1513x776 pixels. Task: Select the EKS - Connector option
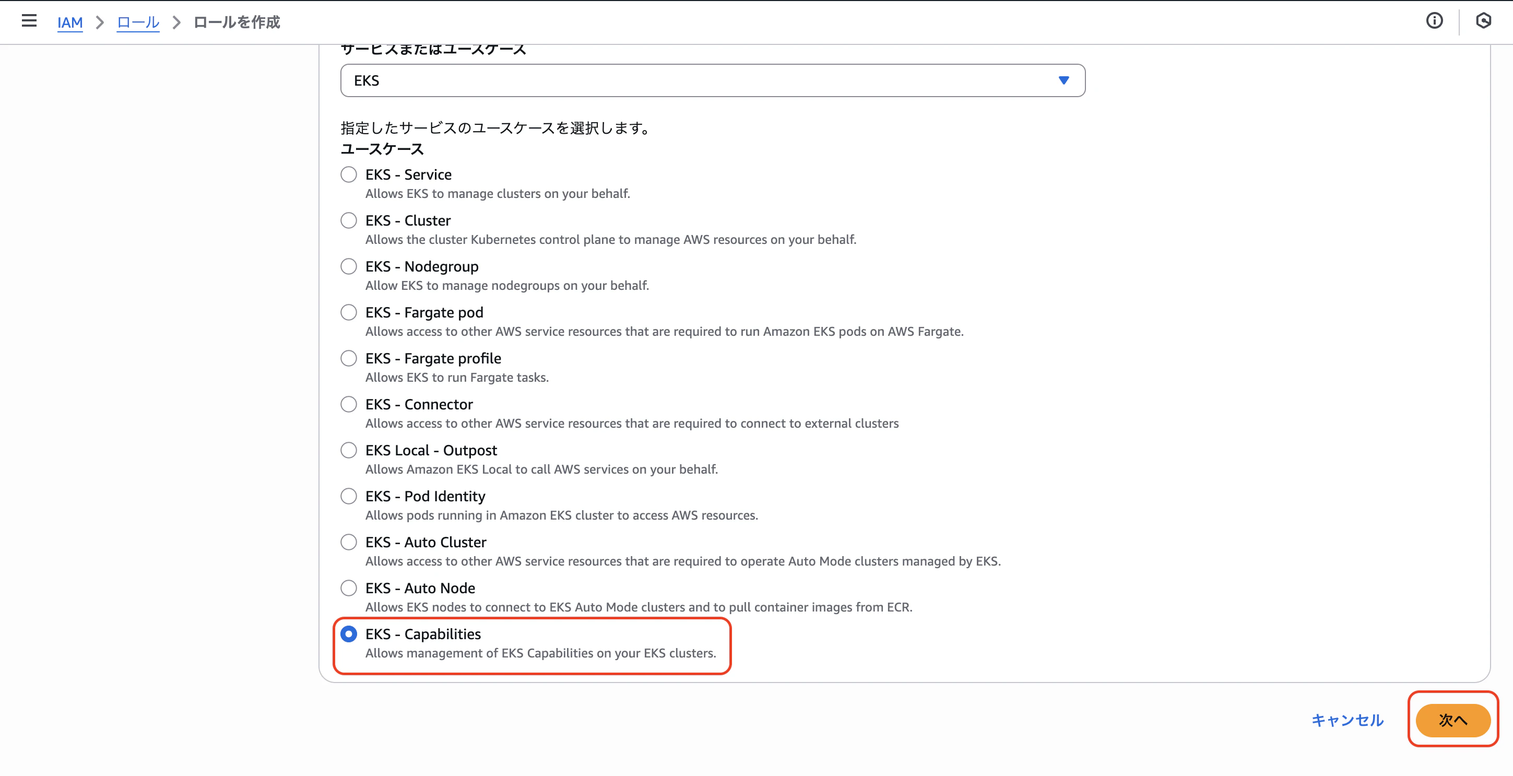click(348, 404)
